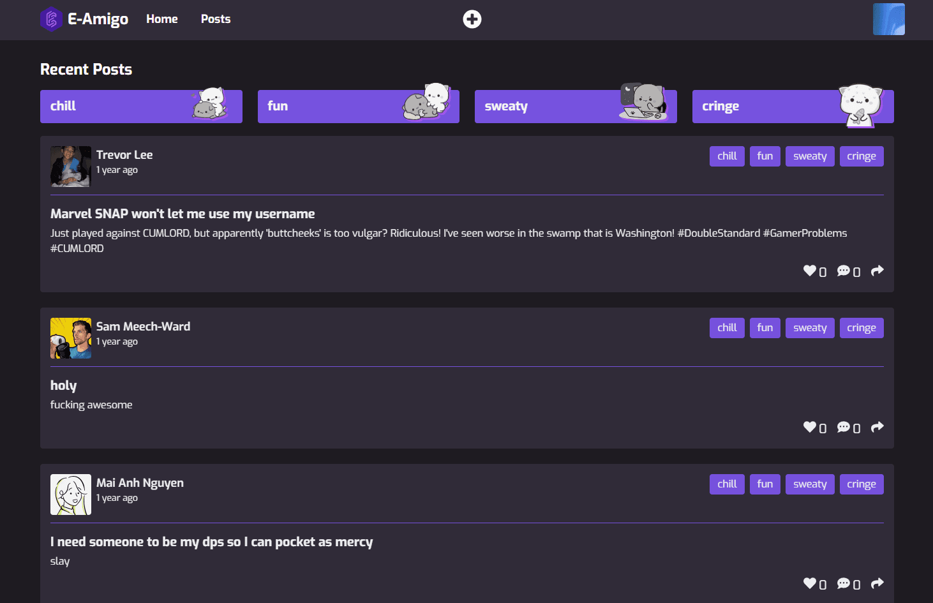Screen dimensions: 933x603
Task: Click Trevor Lee's profile picture
Action: pyautogui.click(x=71, y=167)
